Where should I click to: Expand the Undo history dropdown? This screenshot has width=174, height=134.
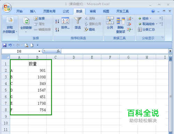click(14, 45)
